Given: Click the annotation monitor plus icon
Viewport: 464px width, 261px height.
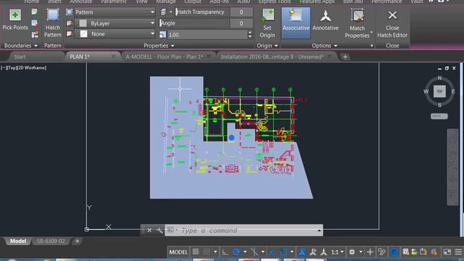Looking at the screenshot, I should coord(370,252).
